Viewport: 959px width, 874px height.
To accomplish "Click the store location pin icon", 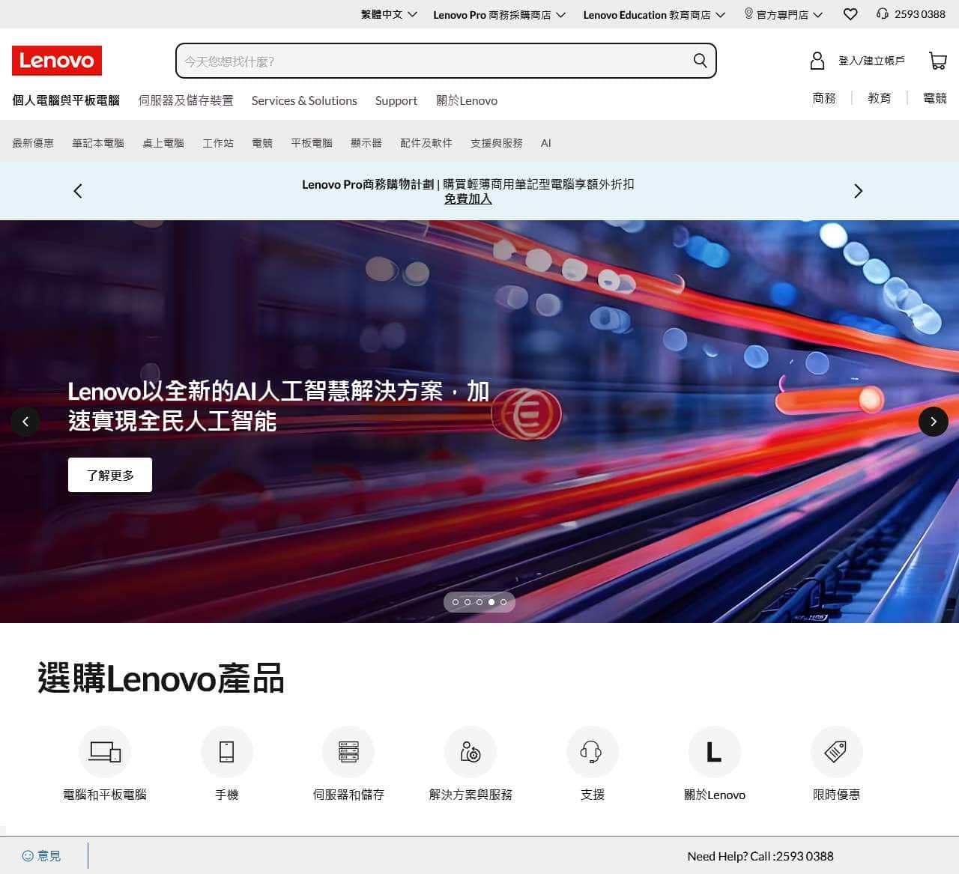I will (748, 14).
